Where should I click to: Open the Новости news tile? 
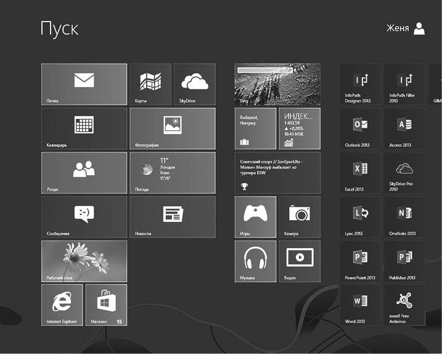tap(173, 217)
